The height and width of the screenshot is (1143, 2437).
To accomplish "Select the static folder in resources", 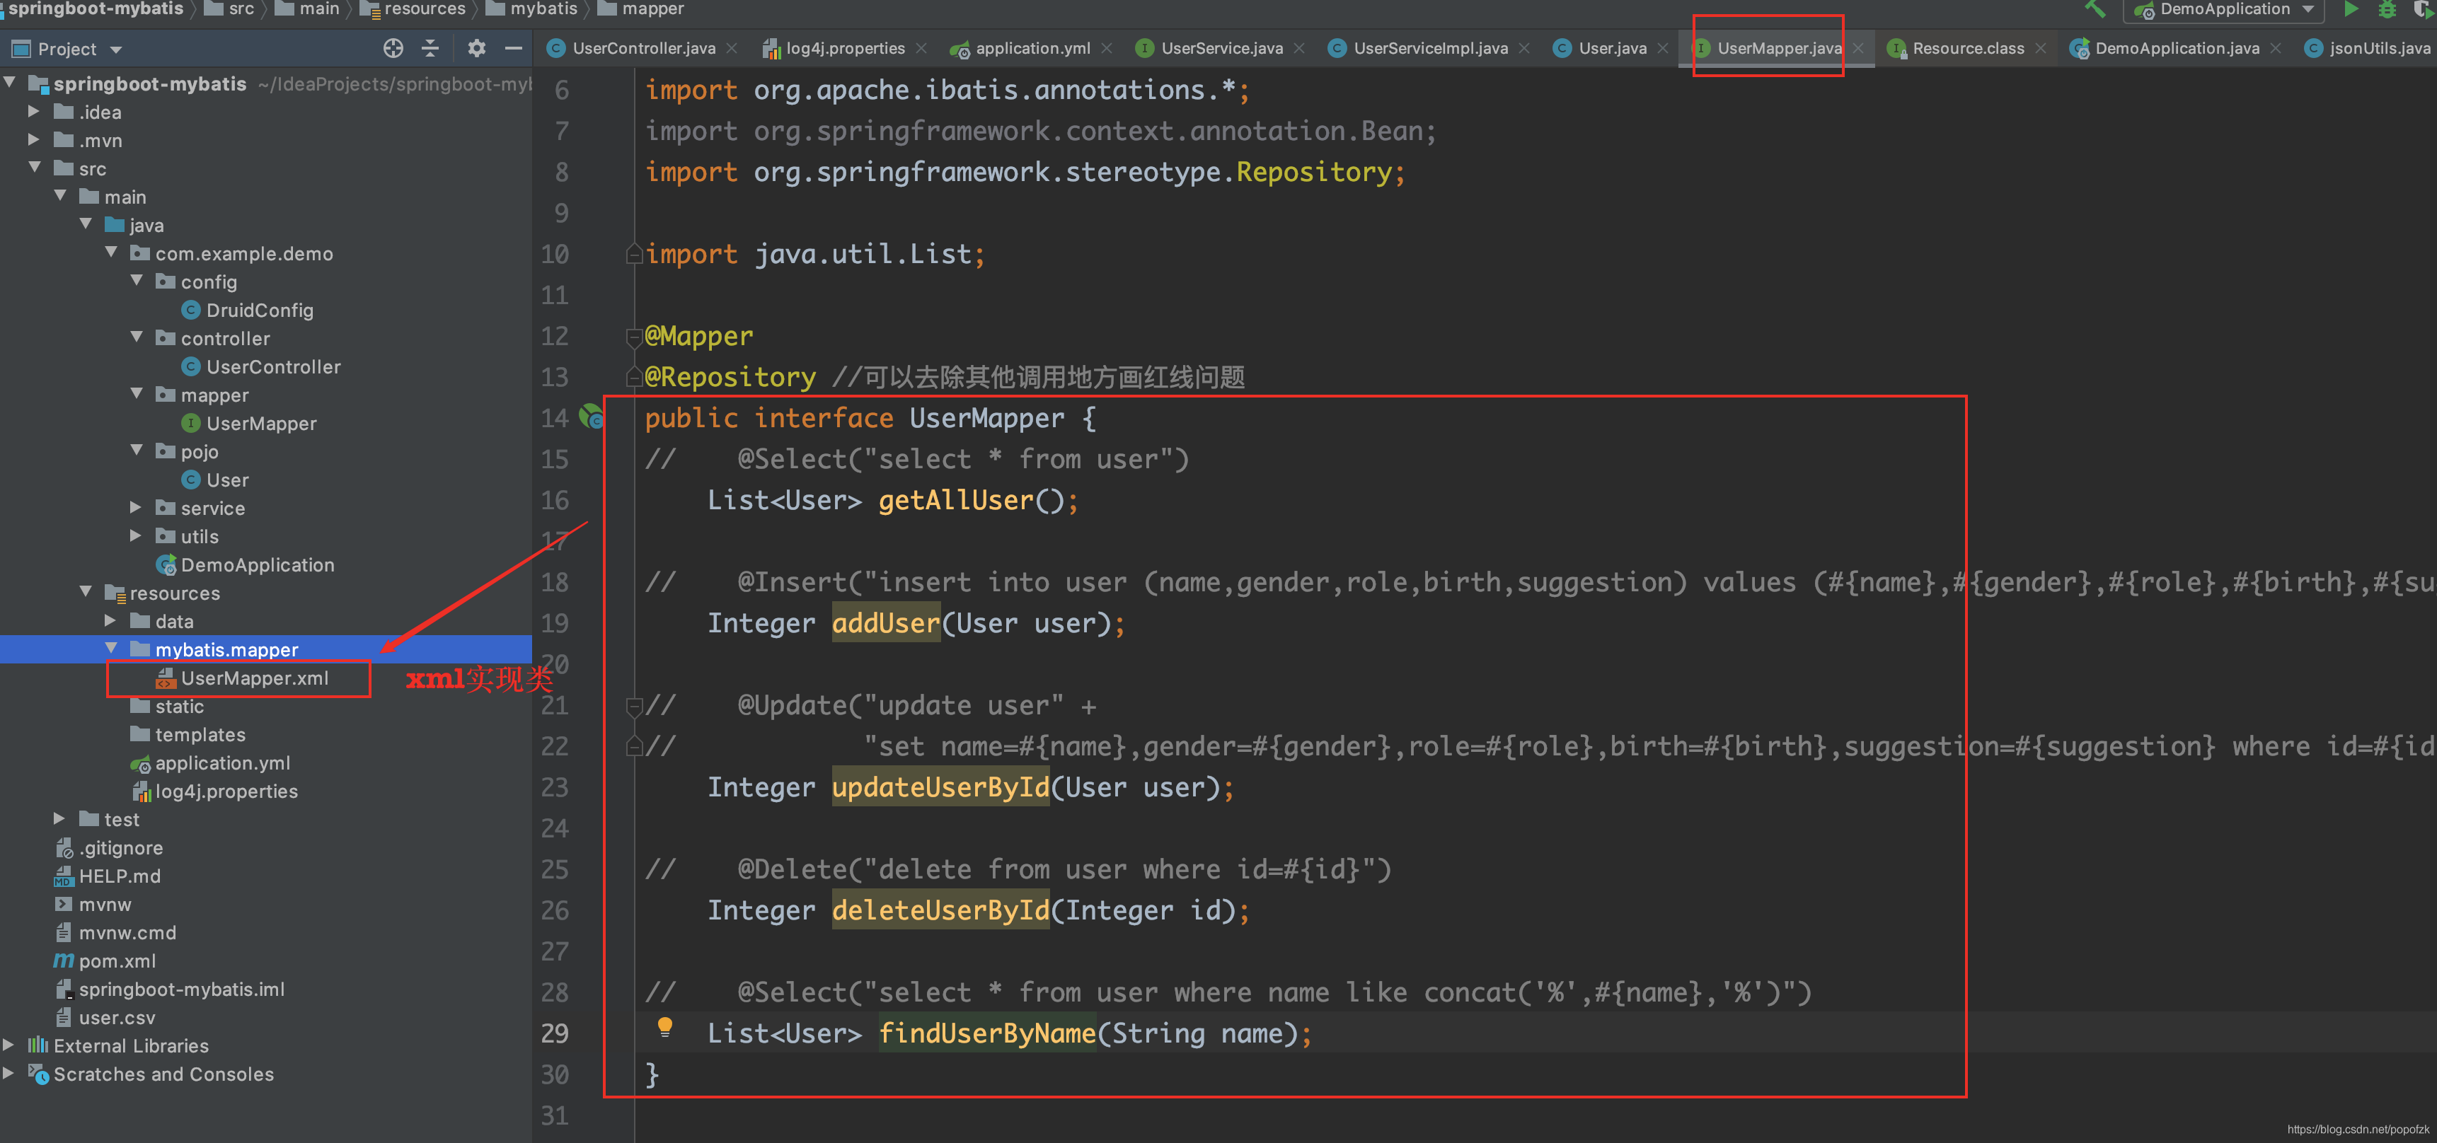I will point(179,706).
